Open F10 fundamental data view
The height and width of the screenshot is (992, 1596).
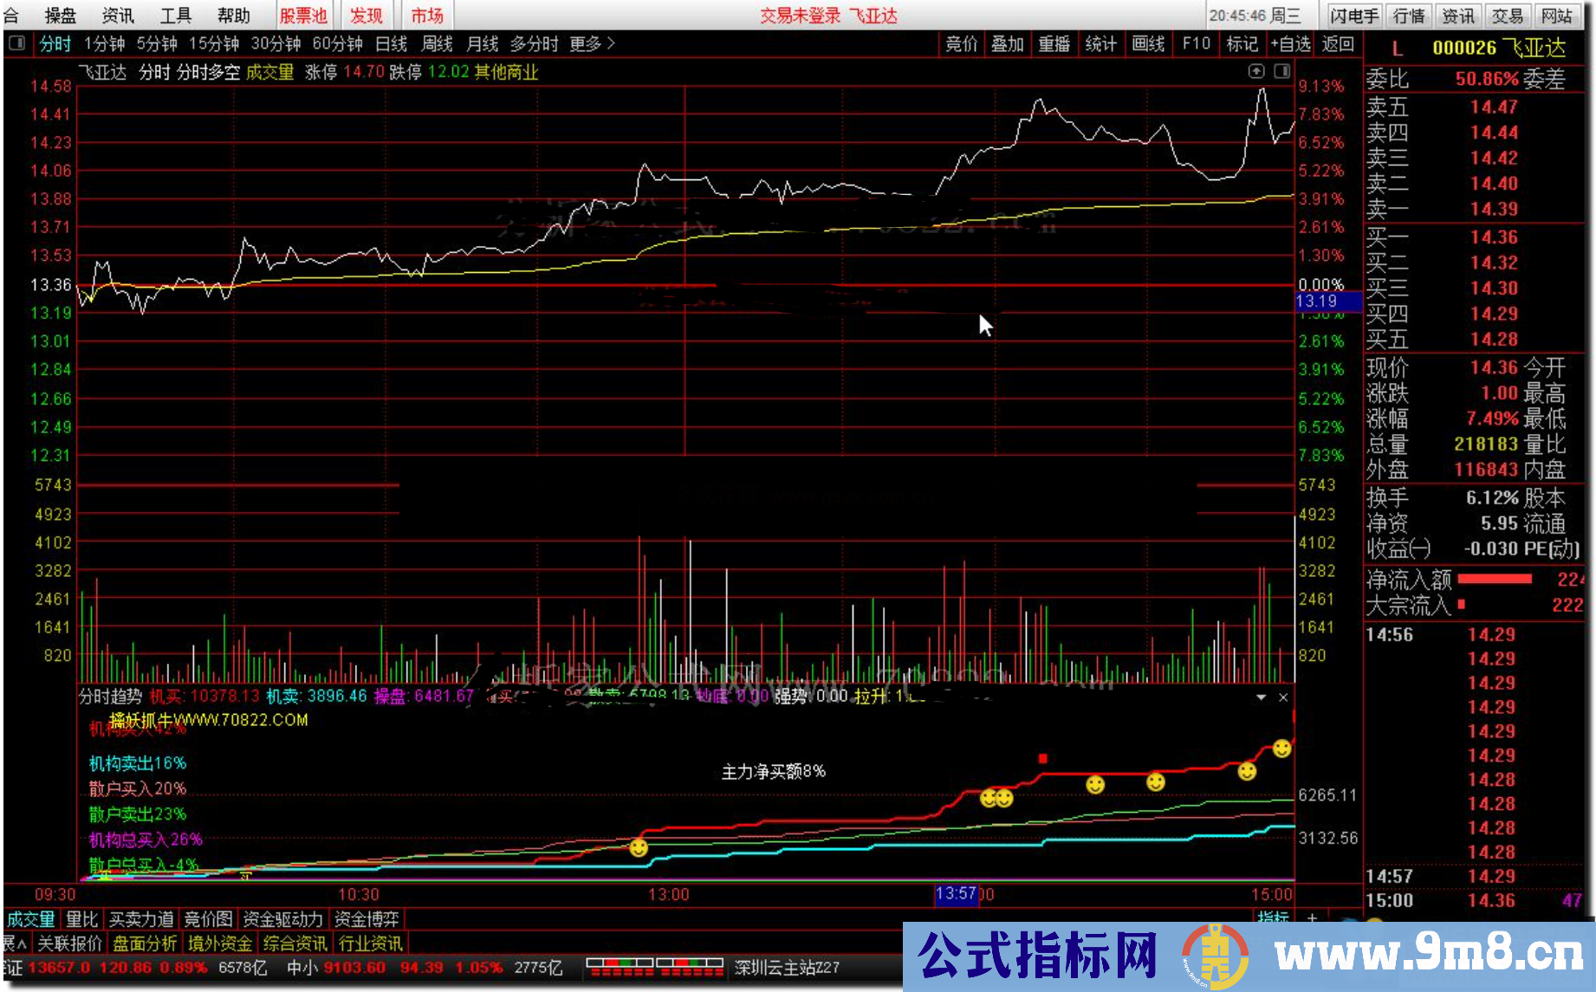click(x=1196, y=43)
